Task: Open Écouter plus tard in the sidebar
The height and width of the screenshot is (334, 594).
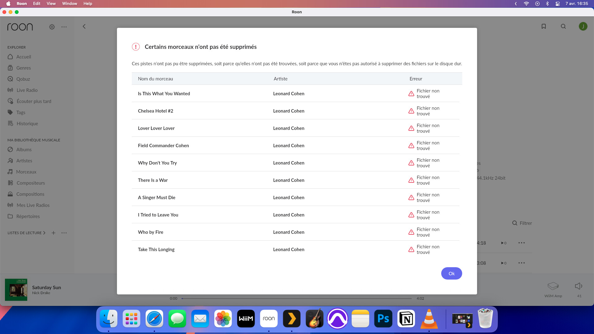Action: click(29, 101)
